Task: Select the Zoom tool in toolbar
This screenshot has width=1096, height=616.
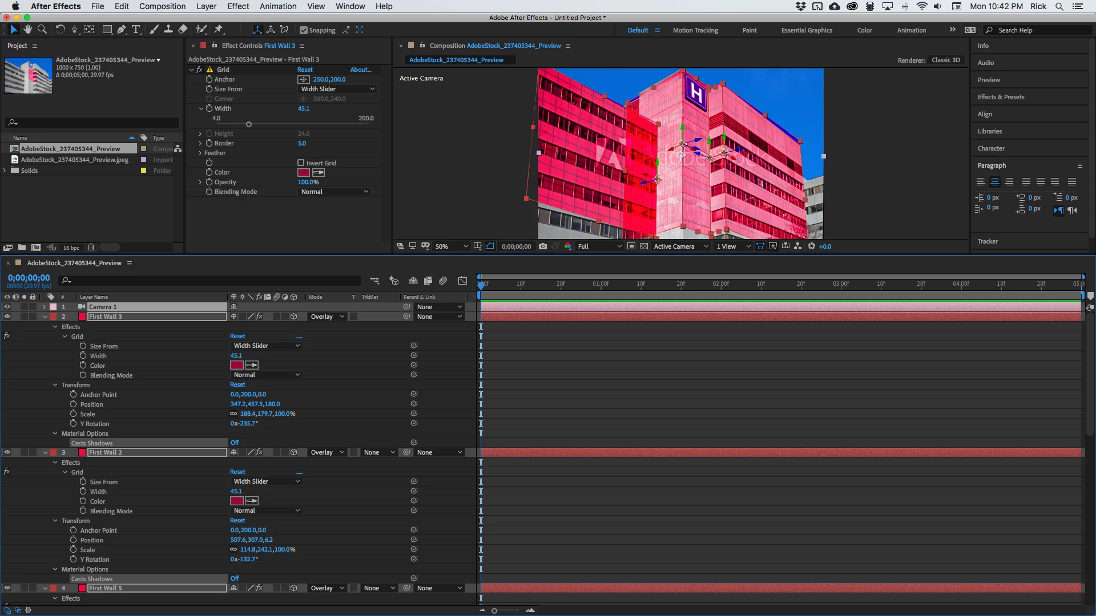Action: point(42,30)
